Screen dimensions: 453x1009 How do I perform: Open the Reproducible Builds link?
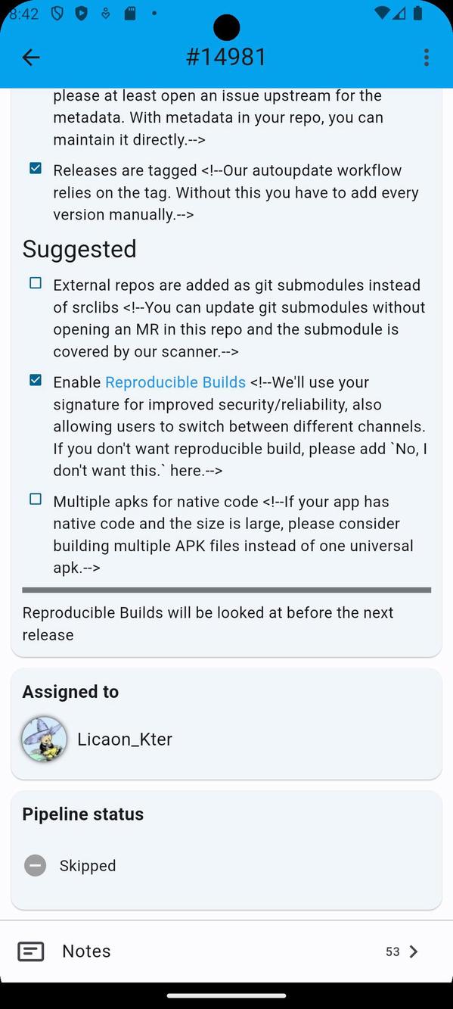pyautogui.click(x=175, y=382)
